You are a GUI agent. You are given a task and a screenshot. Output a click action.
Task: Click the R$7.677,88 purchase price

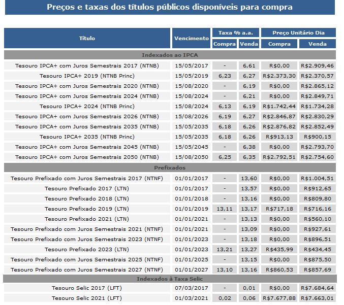[x=279, y=298]
